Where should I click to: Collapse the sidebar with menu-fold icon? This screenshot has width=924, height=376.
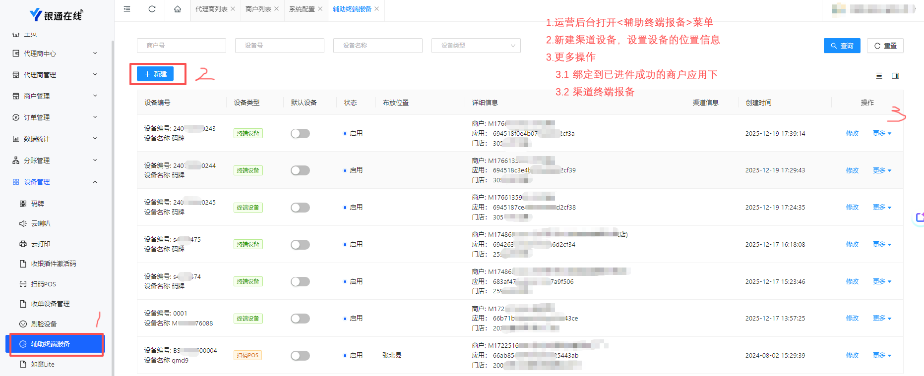(127, 9)
